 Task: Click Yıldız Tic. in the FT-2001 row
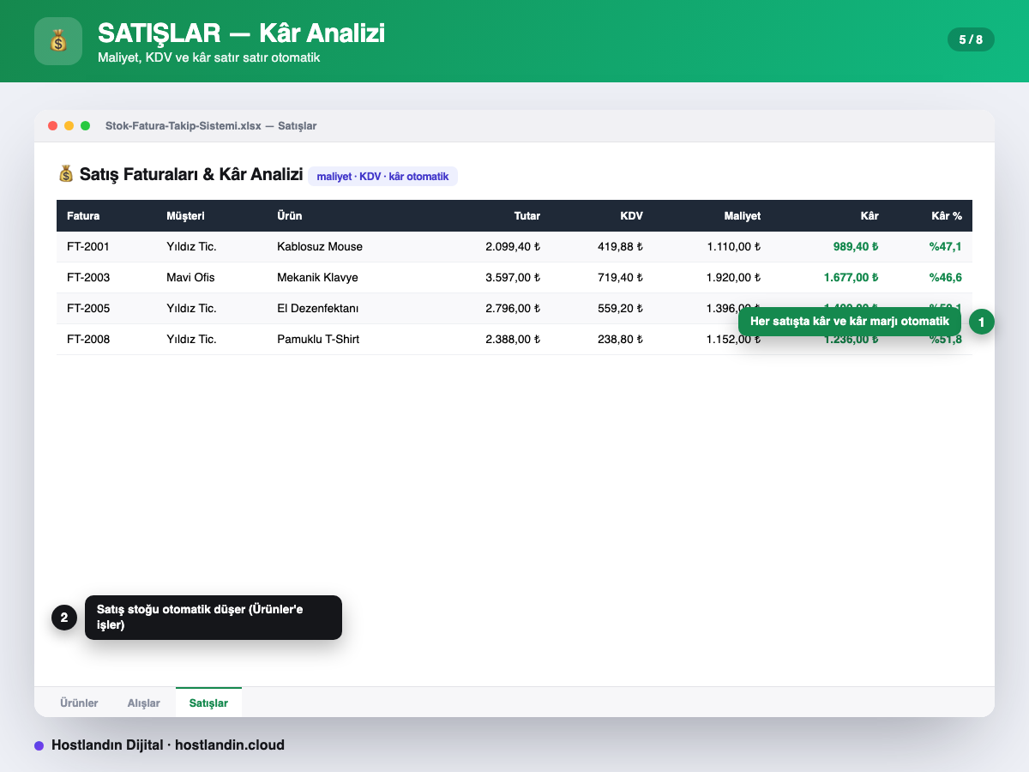(x=191, y=247)
